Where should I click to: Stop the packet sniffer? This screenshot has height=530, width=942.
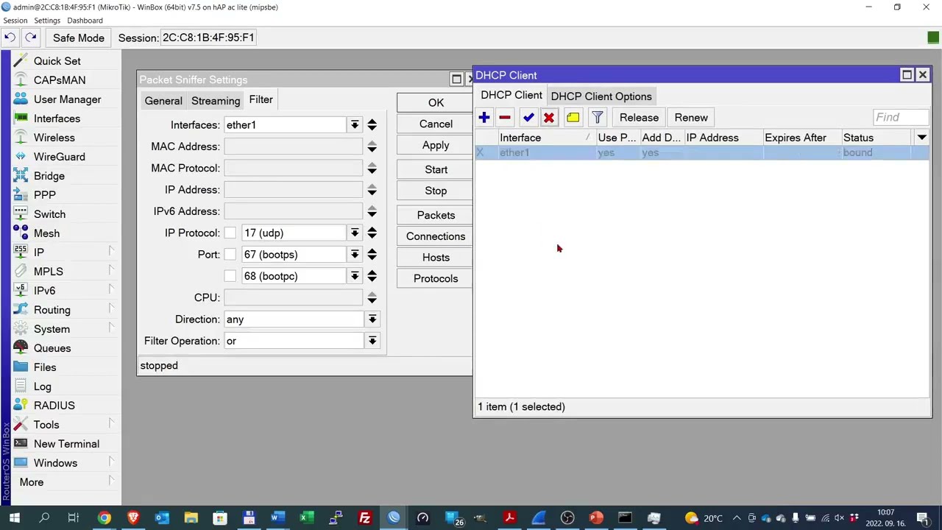click(436, 191)
